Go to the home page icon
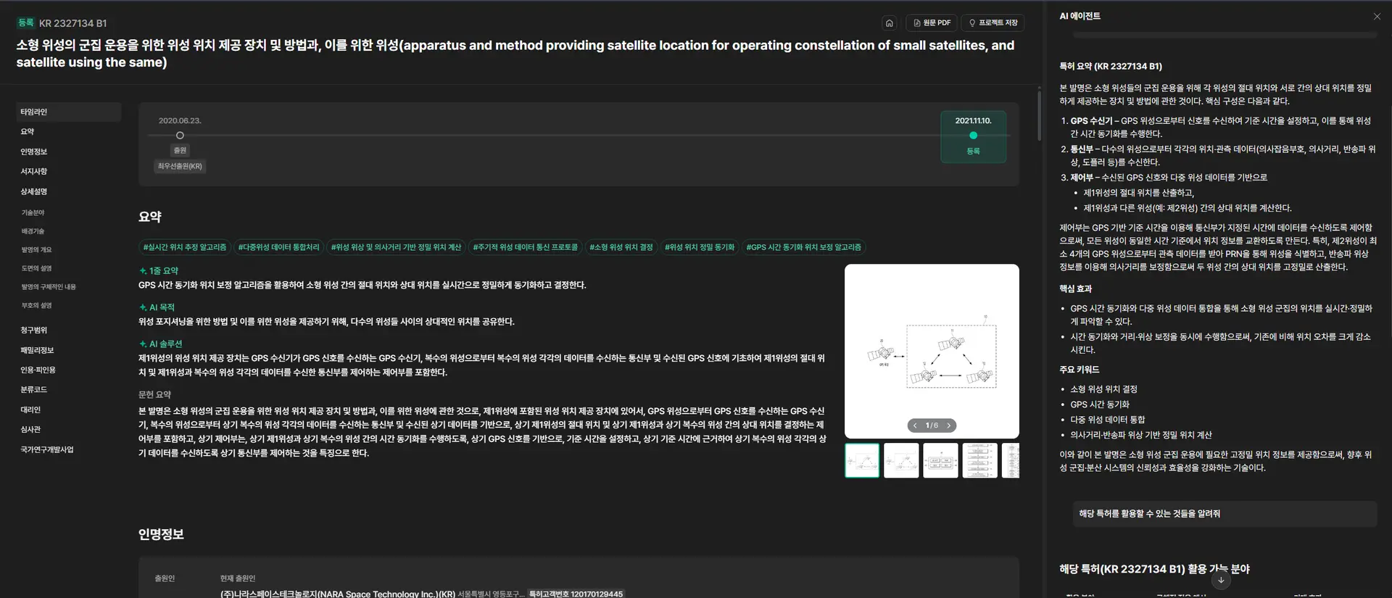 click(x=890, y=23)
